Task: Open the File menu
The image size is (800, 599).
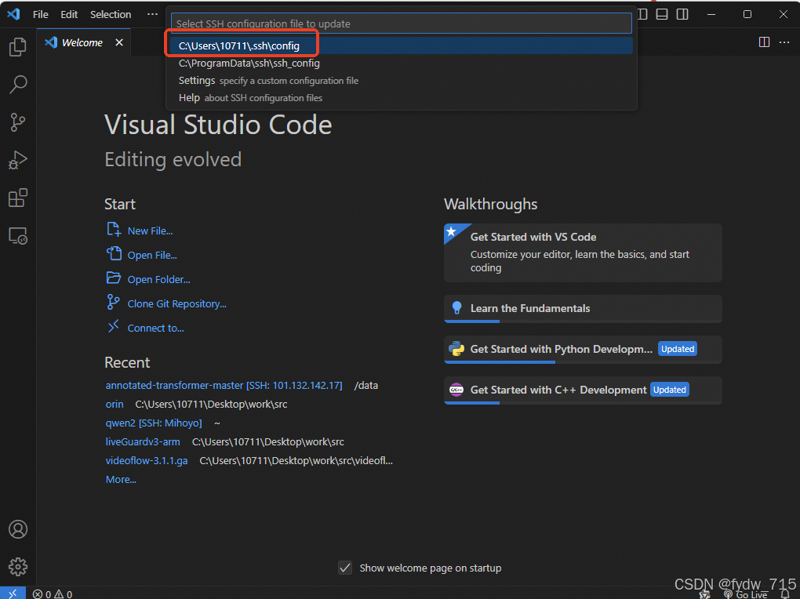Action: tap(40, 14)
